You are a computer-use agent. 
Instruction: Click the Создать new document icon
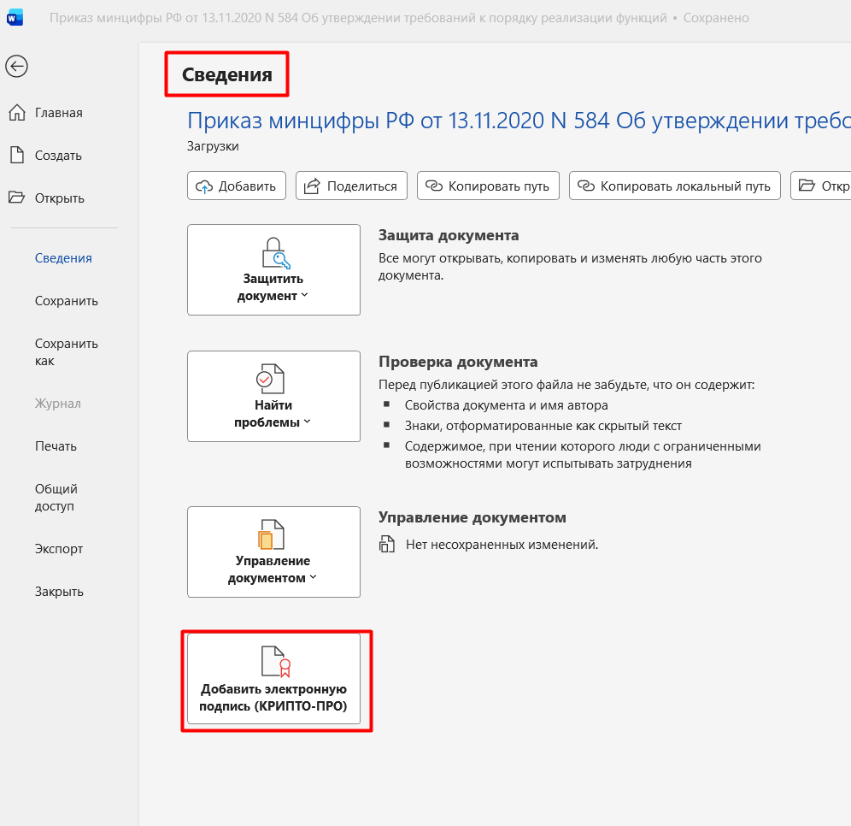click(x=16, y=156)
